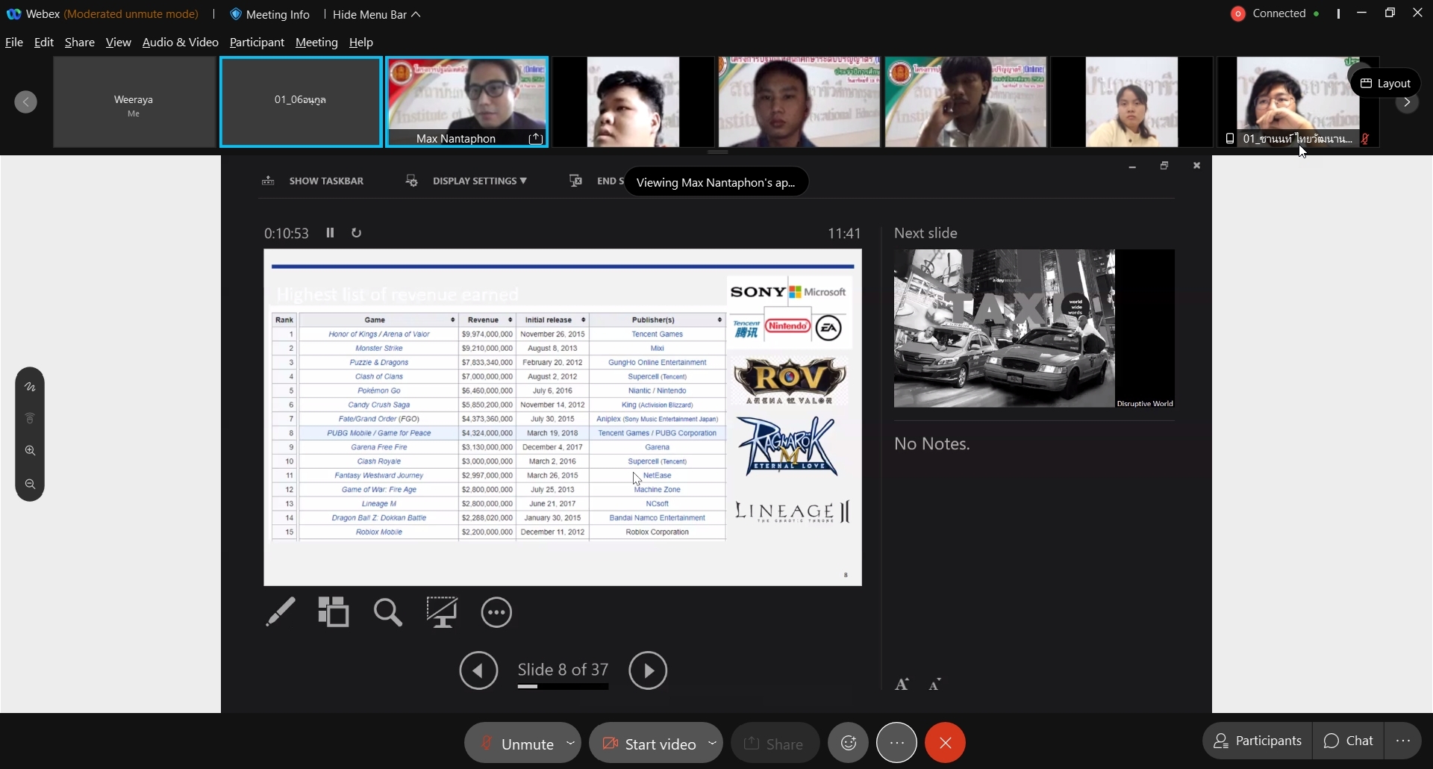Click the Black out slide show icon

tap(443, 612)
